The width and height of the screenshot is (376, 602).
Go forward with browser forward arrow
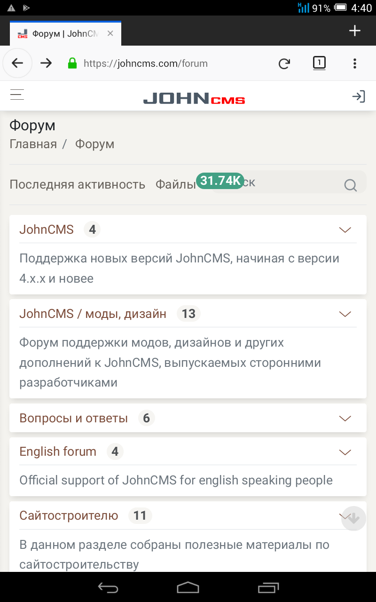pos(46,63)
